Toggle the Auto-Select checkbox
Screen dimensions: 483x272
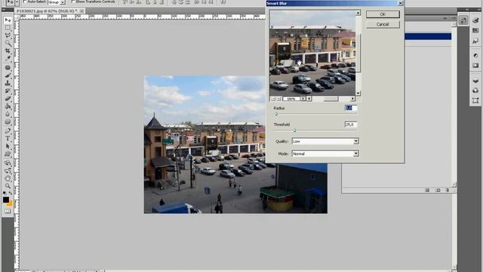click(x=25, y=2)
